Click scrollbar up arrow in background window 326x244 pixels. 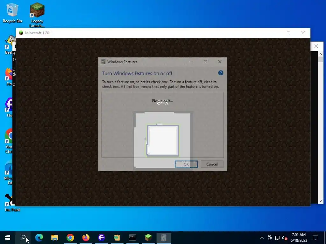coord(321,54)
